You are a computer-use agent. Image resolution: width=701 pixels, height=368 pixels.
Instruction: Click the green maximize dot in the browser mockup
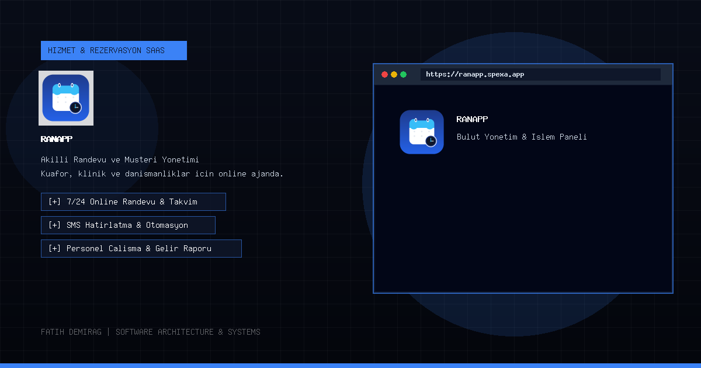click(403, 75)
